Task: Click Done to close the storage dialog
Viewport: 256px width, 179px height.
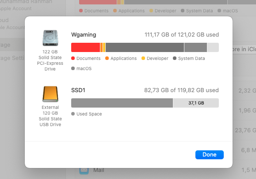Action: (210, 155)
